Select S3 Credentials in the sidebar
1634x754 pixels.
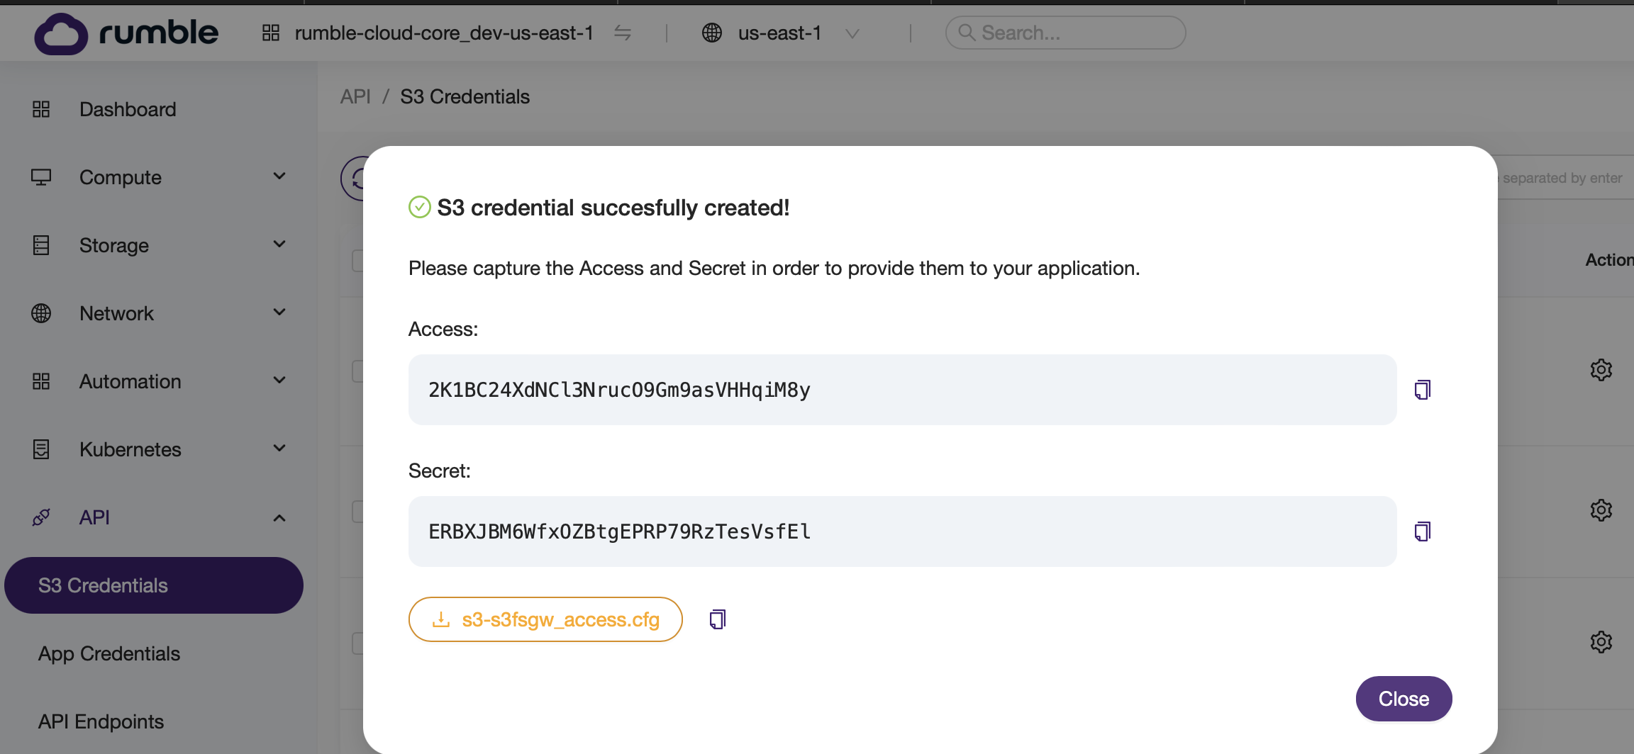[x=154, y=585]
